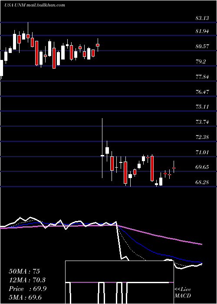Click the '50MA : 75' readout
Image resolution: width=217 pixels, height=304 pixels.
point(24,271)
